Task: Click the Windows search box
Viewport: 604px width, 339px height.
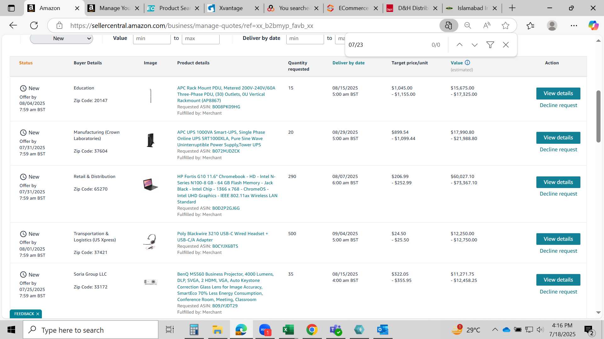Action: 91,330
